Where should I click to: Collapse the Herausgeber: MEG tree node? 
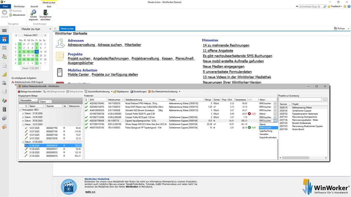pyautogui.click(x=20, y=110)
